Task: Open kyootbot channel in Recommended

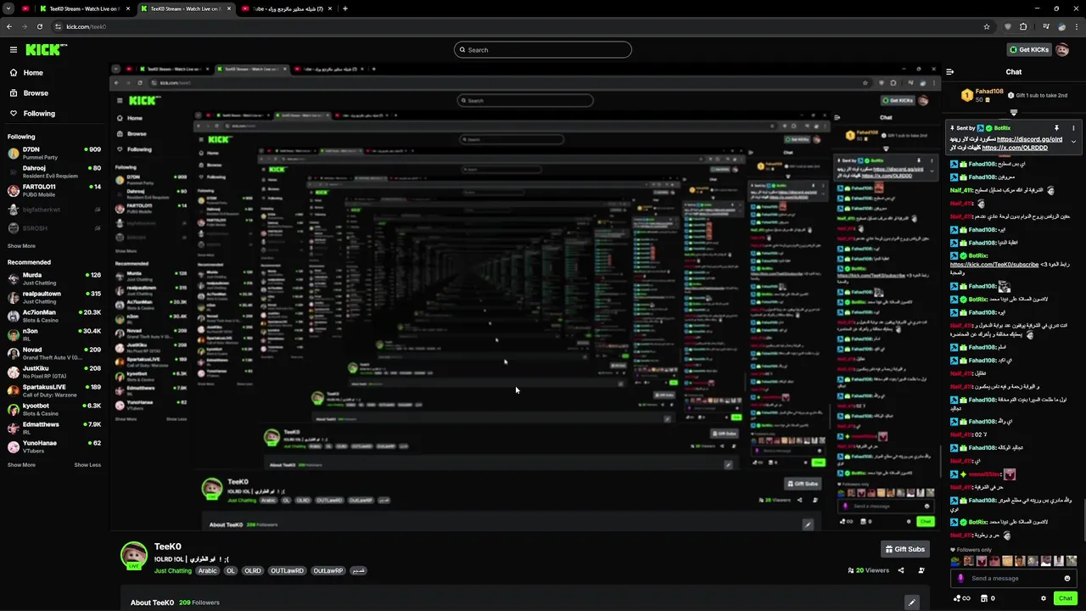Action: (54, 409)
